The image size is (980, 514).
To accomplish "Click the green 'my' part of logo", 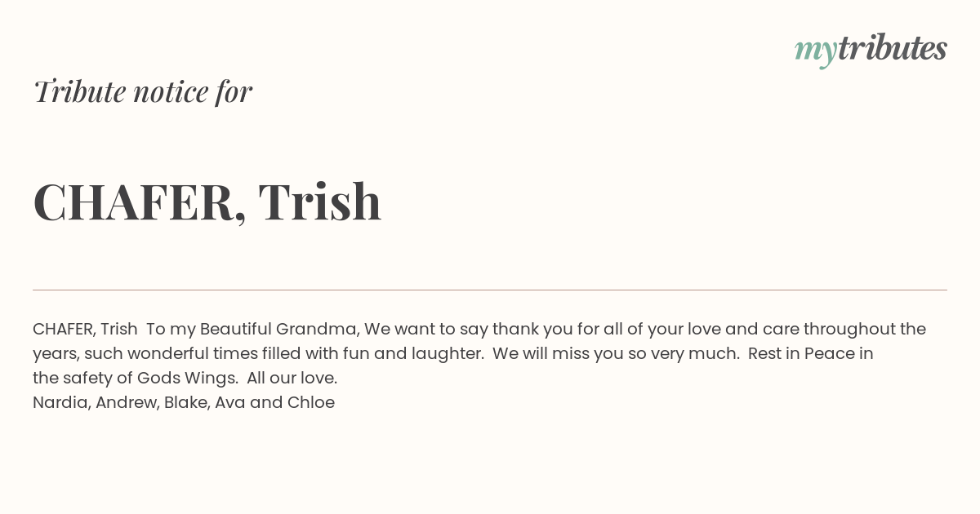I will coord(816,51).
